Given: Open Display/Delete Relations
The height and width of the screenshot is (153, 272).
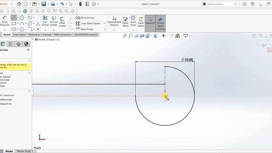Looking at the screenshot, I should 114,21.
